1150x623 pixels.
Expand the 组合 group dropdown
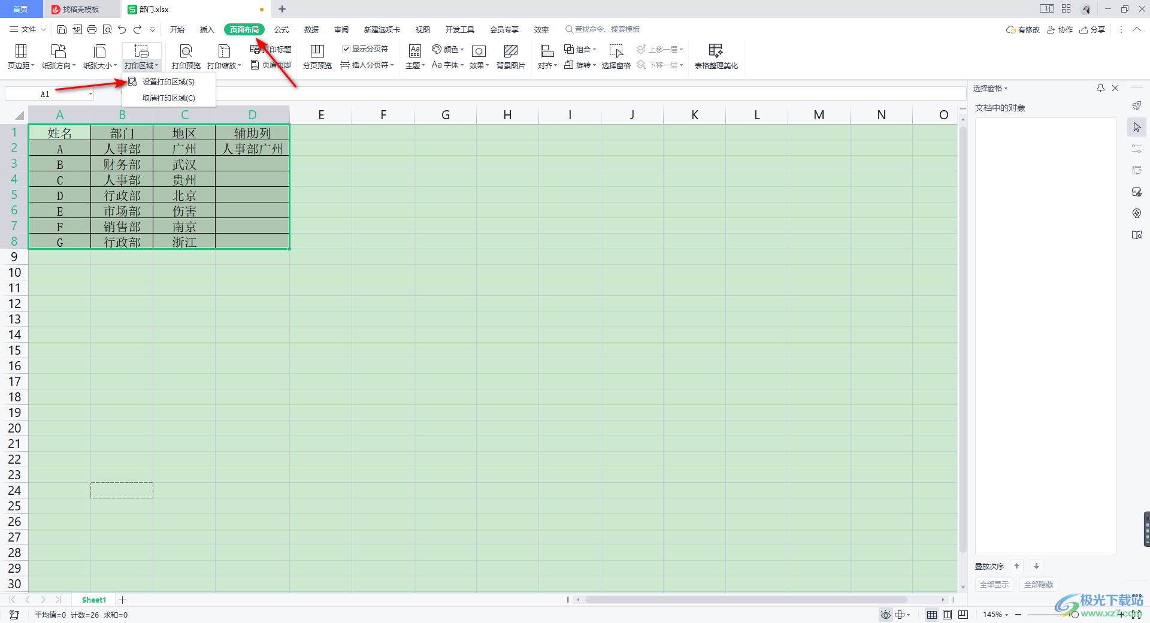point(594,49)
